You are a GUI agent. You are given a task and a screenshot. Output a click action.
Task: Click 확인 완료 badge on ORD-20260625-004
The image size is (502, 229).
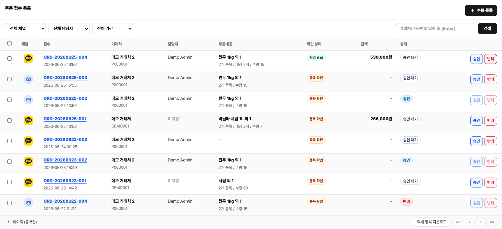point(316,58)
